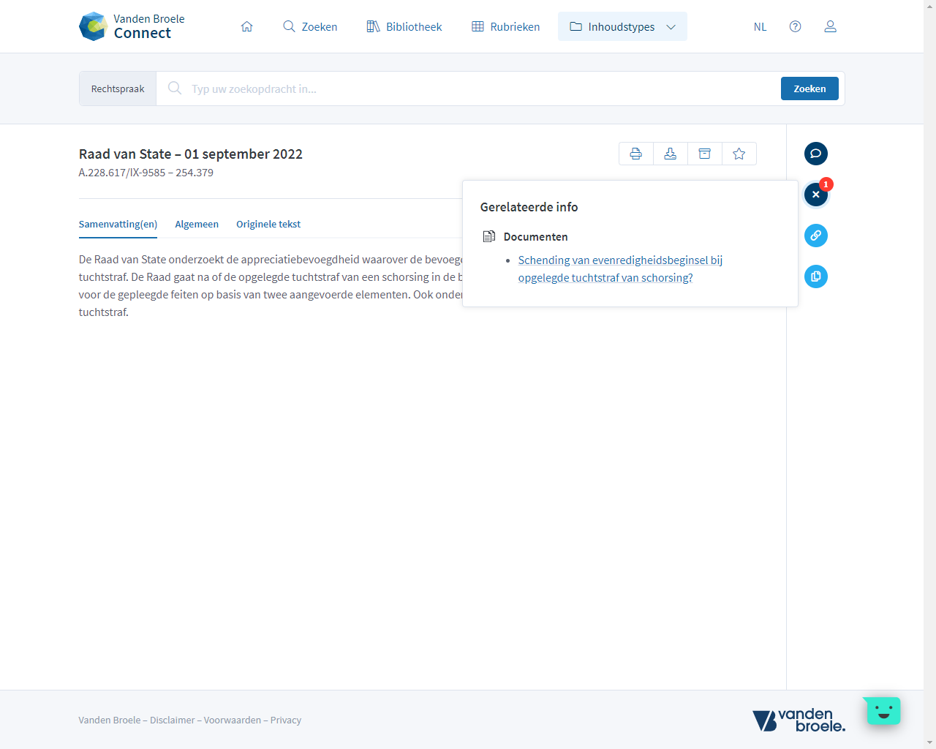Expand the Inhoudstypes dropdown
Image resolution: width=936 pixels, height=749 pixels.
[x=622, y=26]
